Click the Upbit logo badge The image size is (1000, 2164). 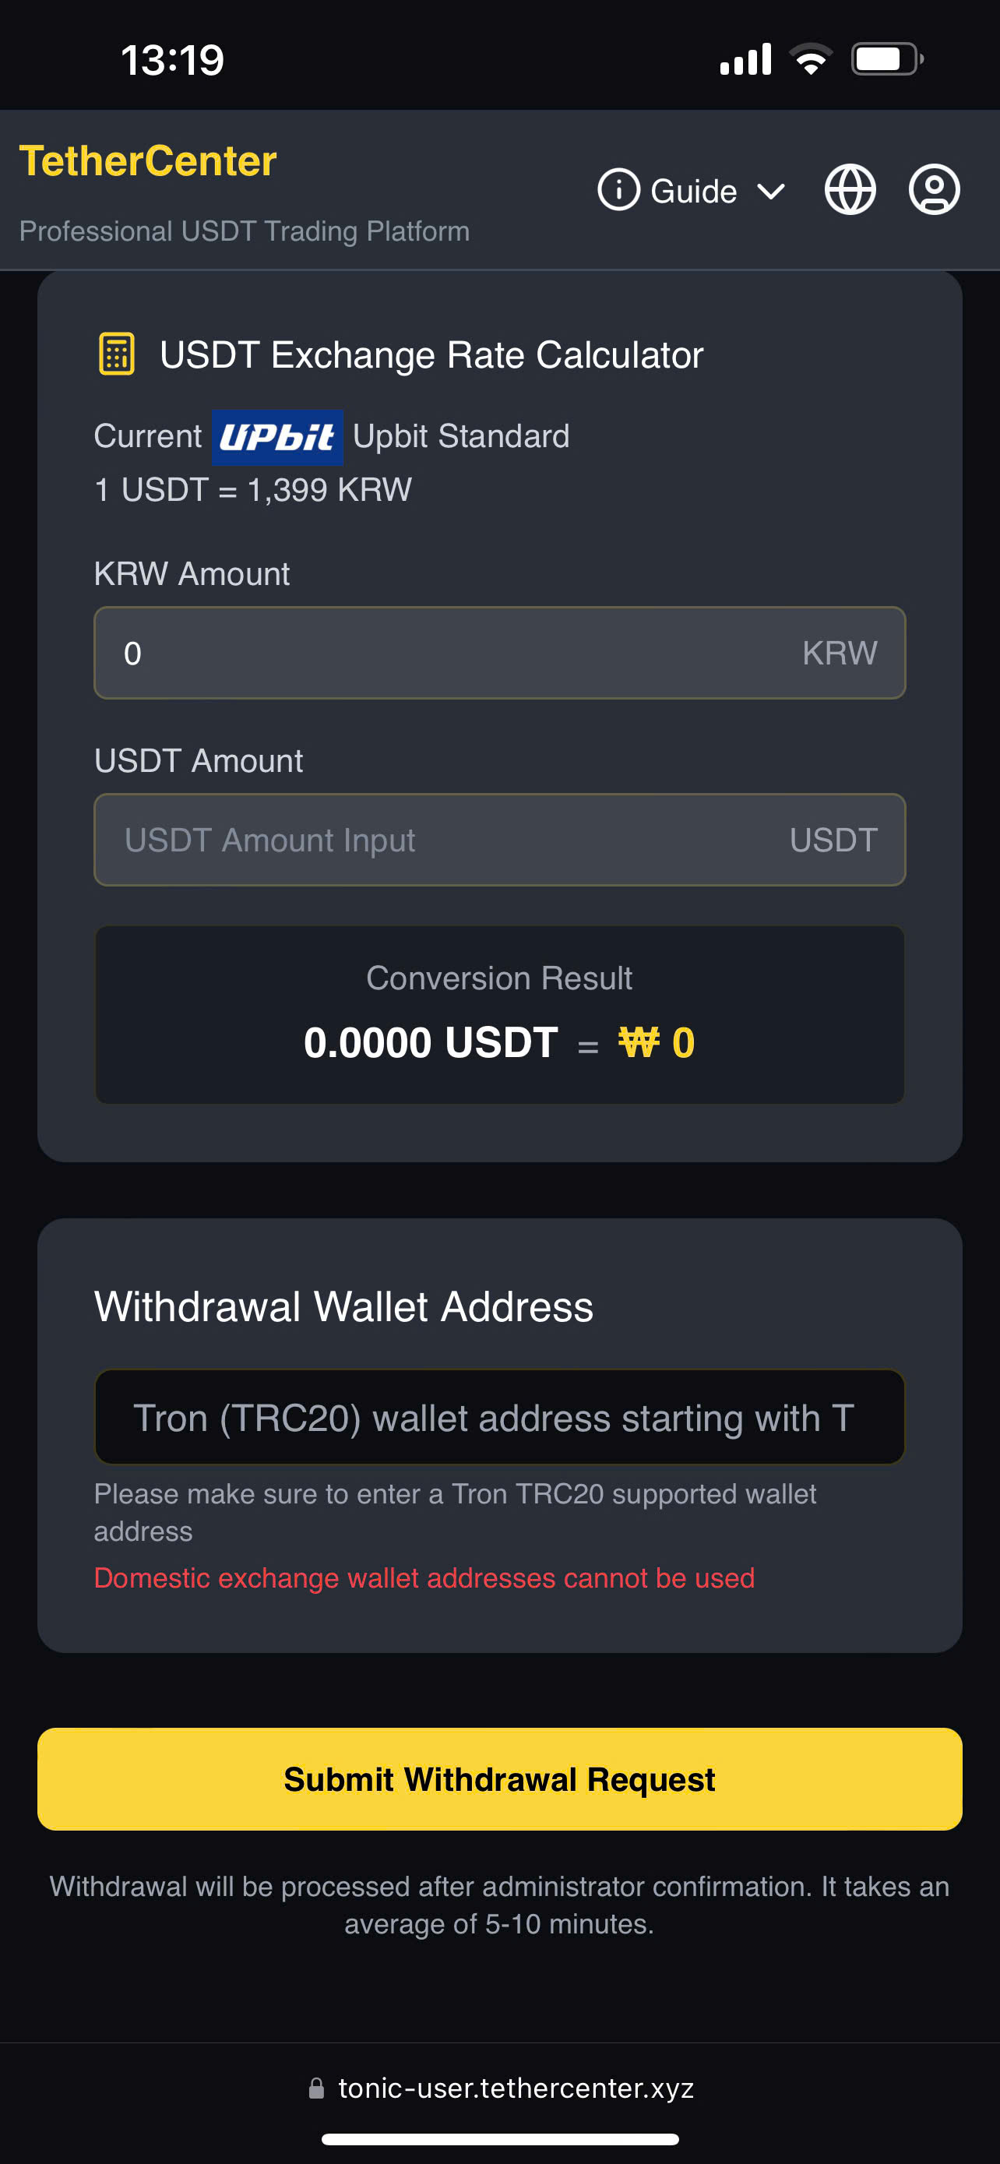(x=277, y=437)
